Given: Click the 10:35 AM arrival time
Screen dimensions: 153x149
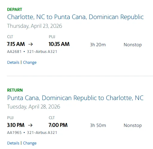Looking at the screenshot, I should coord(59,44).
